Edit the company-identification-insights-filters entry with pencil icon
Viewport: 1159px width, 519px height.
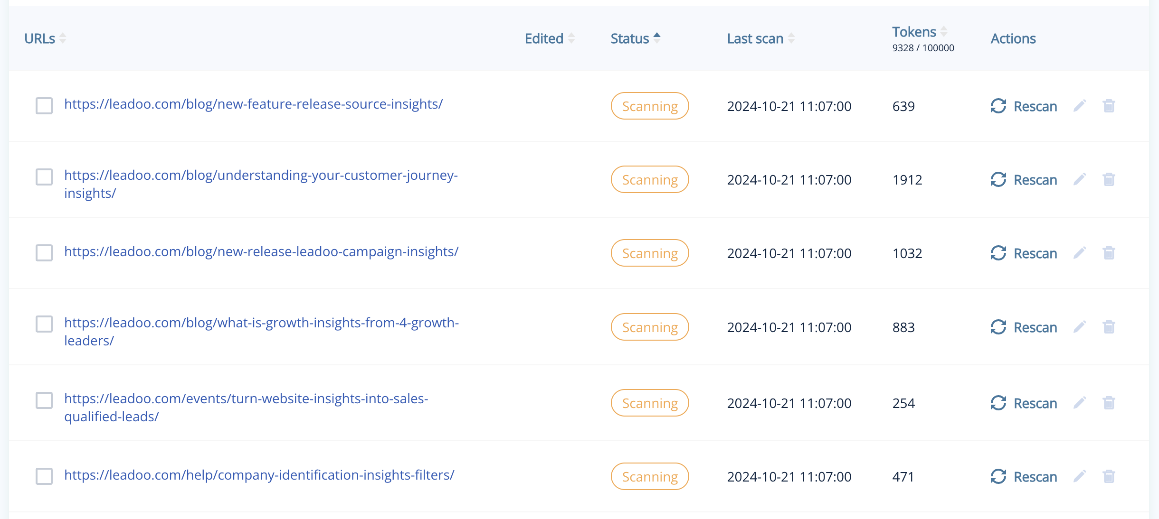tap(1080, 476)
